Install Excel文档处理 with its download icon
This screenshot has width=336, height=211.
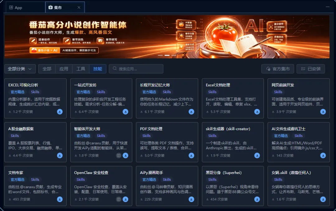[257, 112]
